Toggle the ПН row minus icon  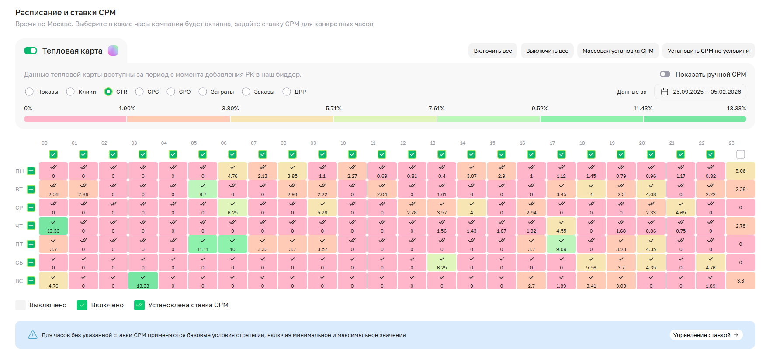point(31,171)
